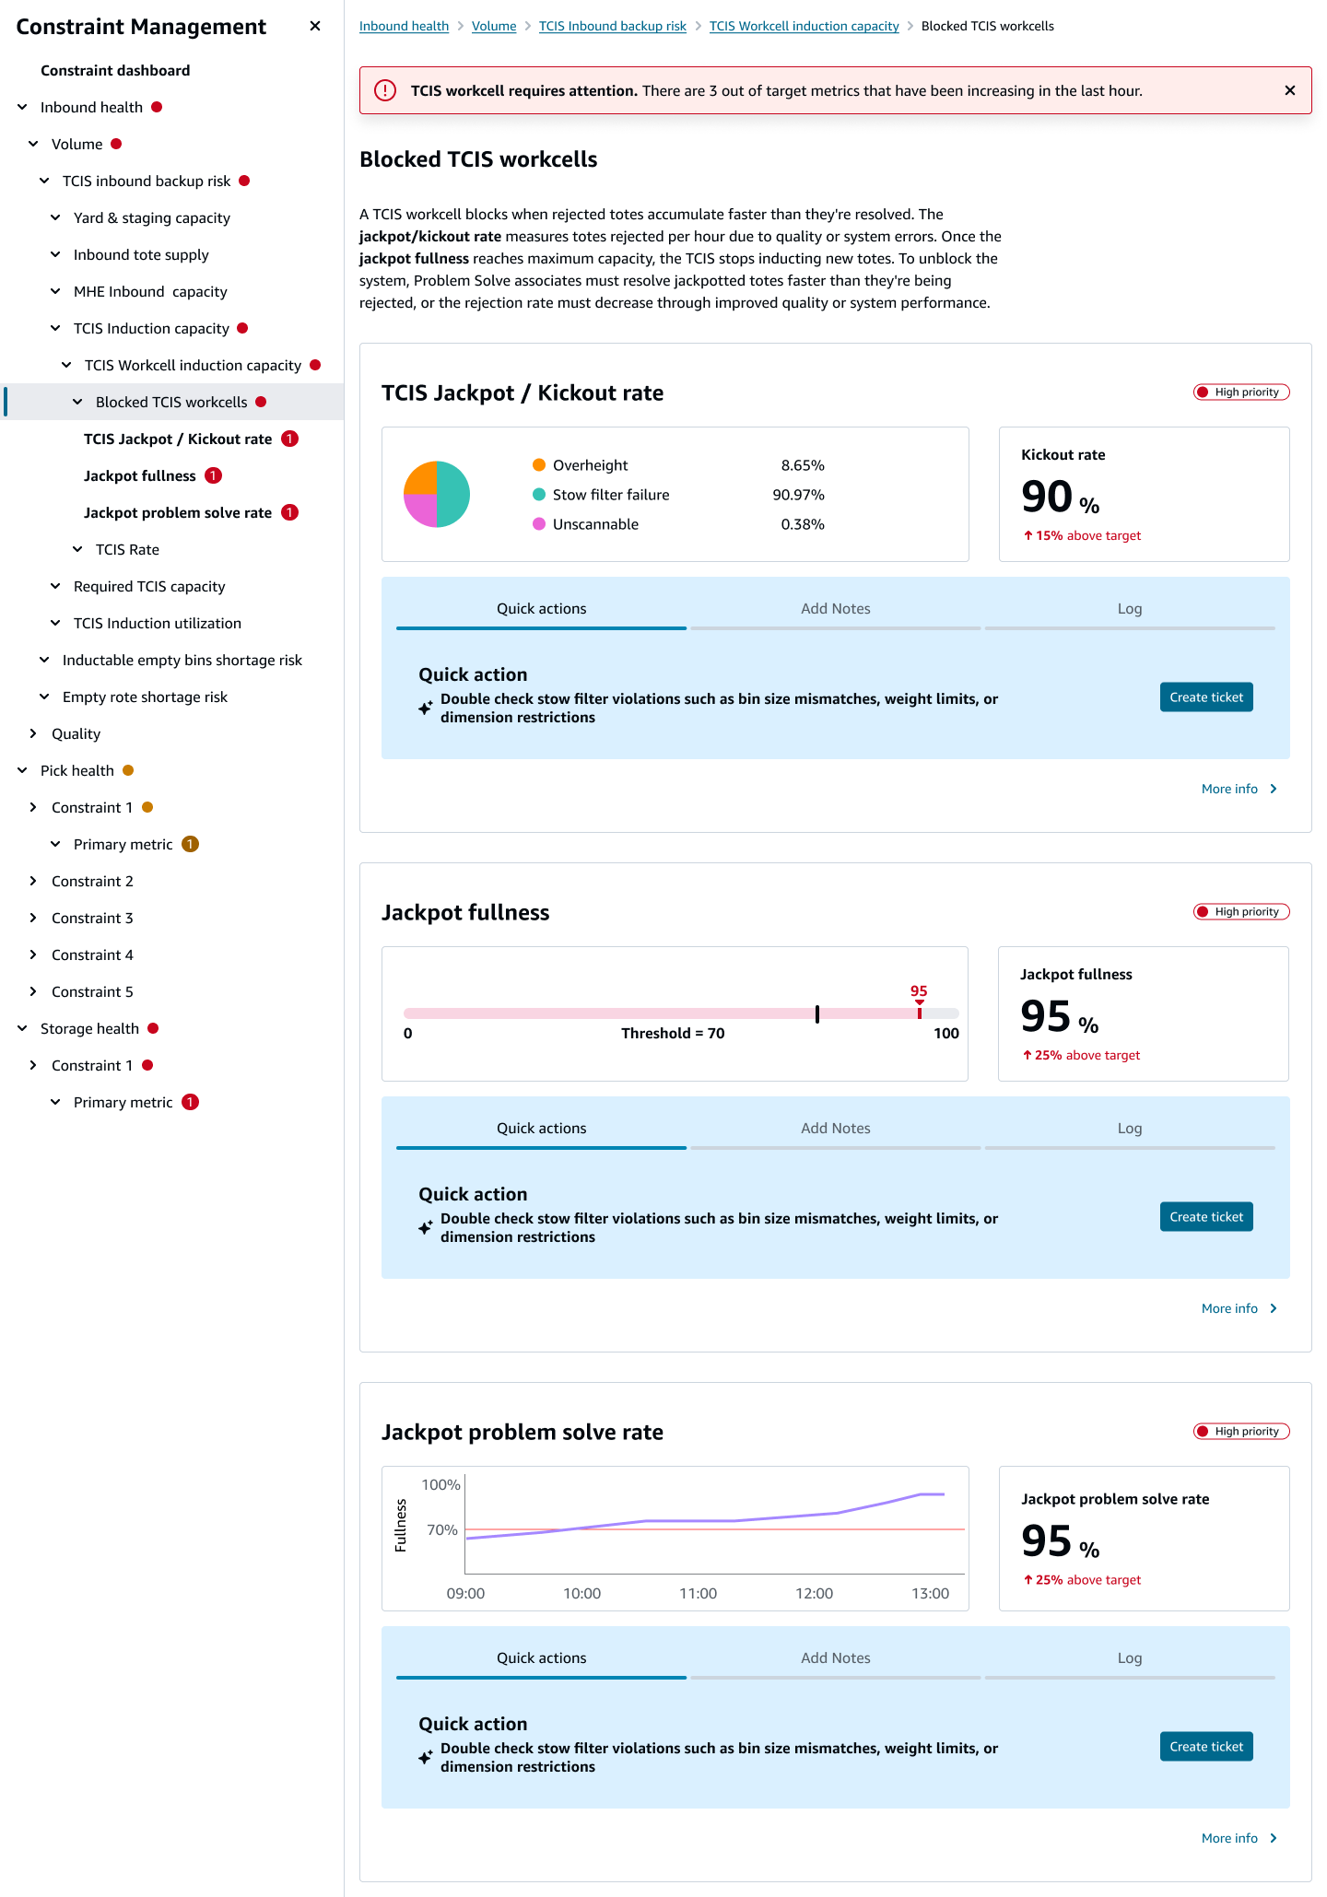
Task: Select Required TCIS capacity tree item
Action: [x=149, y=586]
